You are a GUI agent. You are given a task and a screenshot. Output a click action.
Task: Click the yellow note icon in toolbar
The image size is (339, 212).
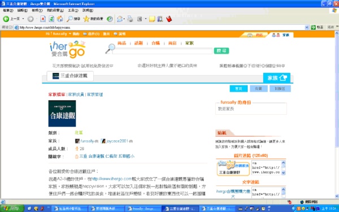(152, 19)
